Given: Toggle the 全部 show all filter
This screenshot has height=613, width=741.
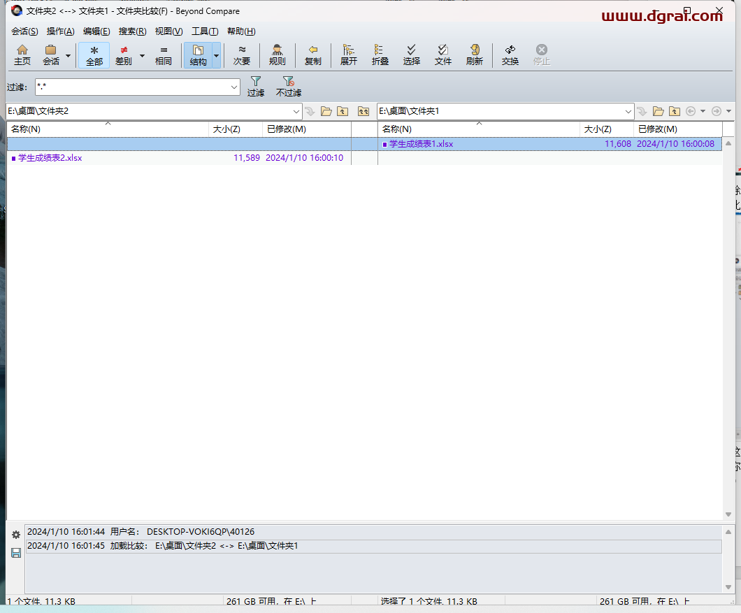Looking at the screenshot, I should pos(94,55).
